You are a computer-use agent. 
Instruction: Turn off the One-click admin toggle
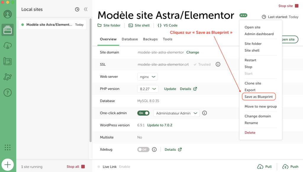coord(144,113)
